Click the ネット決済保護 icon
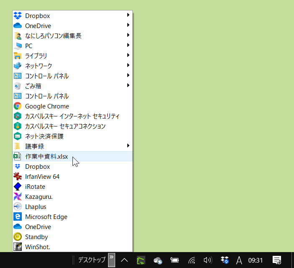294x268 pixels. tap(18, 136)
